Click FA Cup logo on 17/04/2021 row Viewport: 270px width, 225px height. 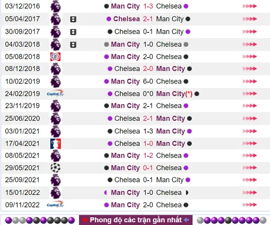tap(55, 144)
